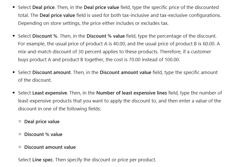Click the bold "Least expensive" option name

click(50, 93)
